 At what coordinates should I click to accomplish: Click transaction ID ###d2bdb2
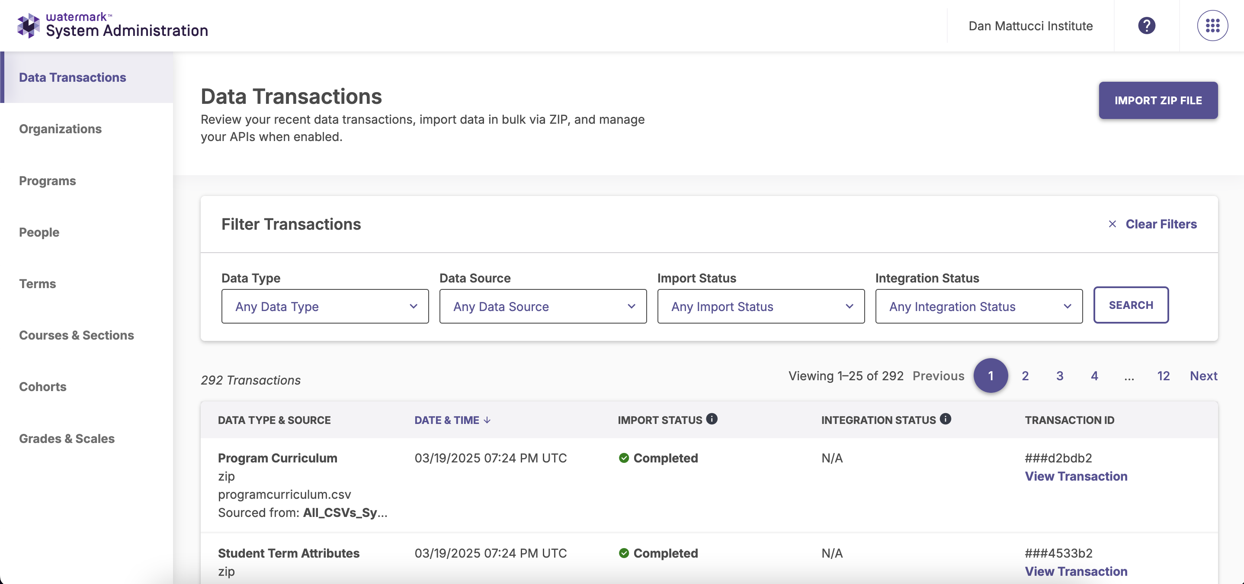pyautogui.click(x=1058, y=458)
